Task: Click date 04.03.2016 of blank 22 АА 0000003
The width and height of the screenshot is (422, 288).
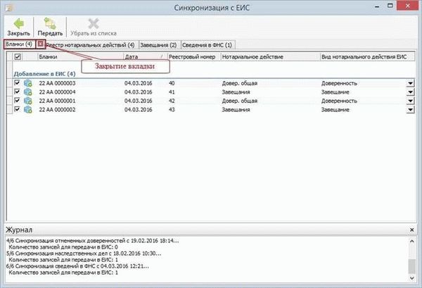Action: click(x=139, y=83)
